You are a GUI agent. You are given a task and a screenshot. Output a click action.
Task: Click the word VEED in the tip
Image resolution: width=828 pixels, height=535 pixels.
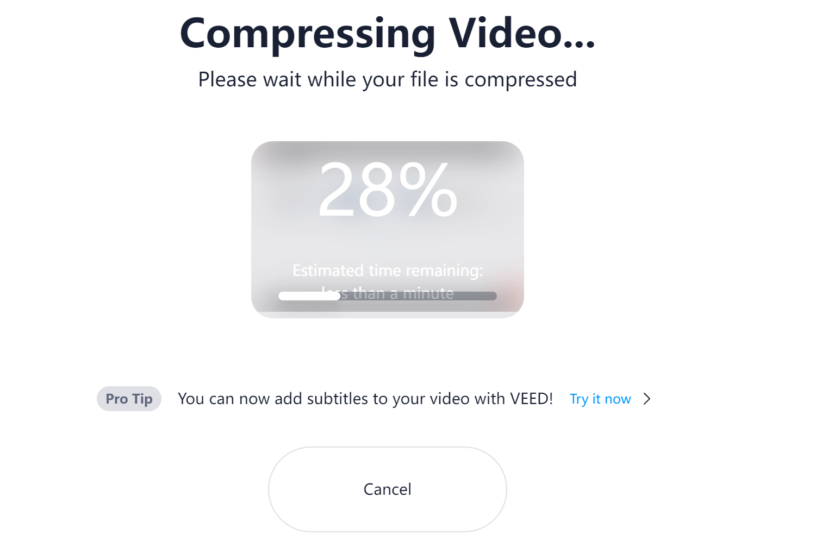point(531,399)
